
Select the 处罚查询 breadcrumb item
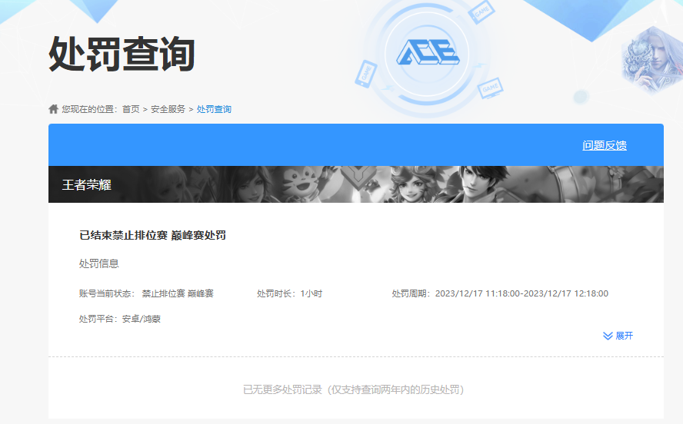214,109
